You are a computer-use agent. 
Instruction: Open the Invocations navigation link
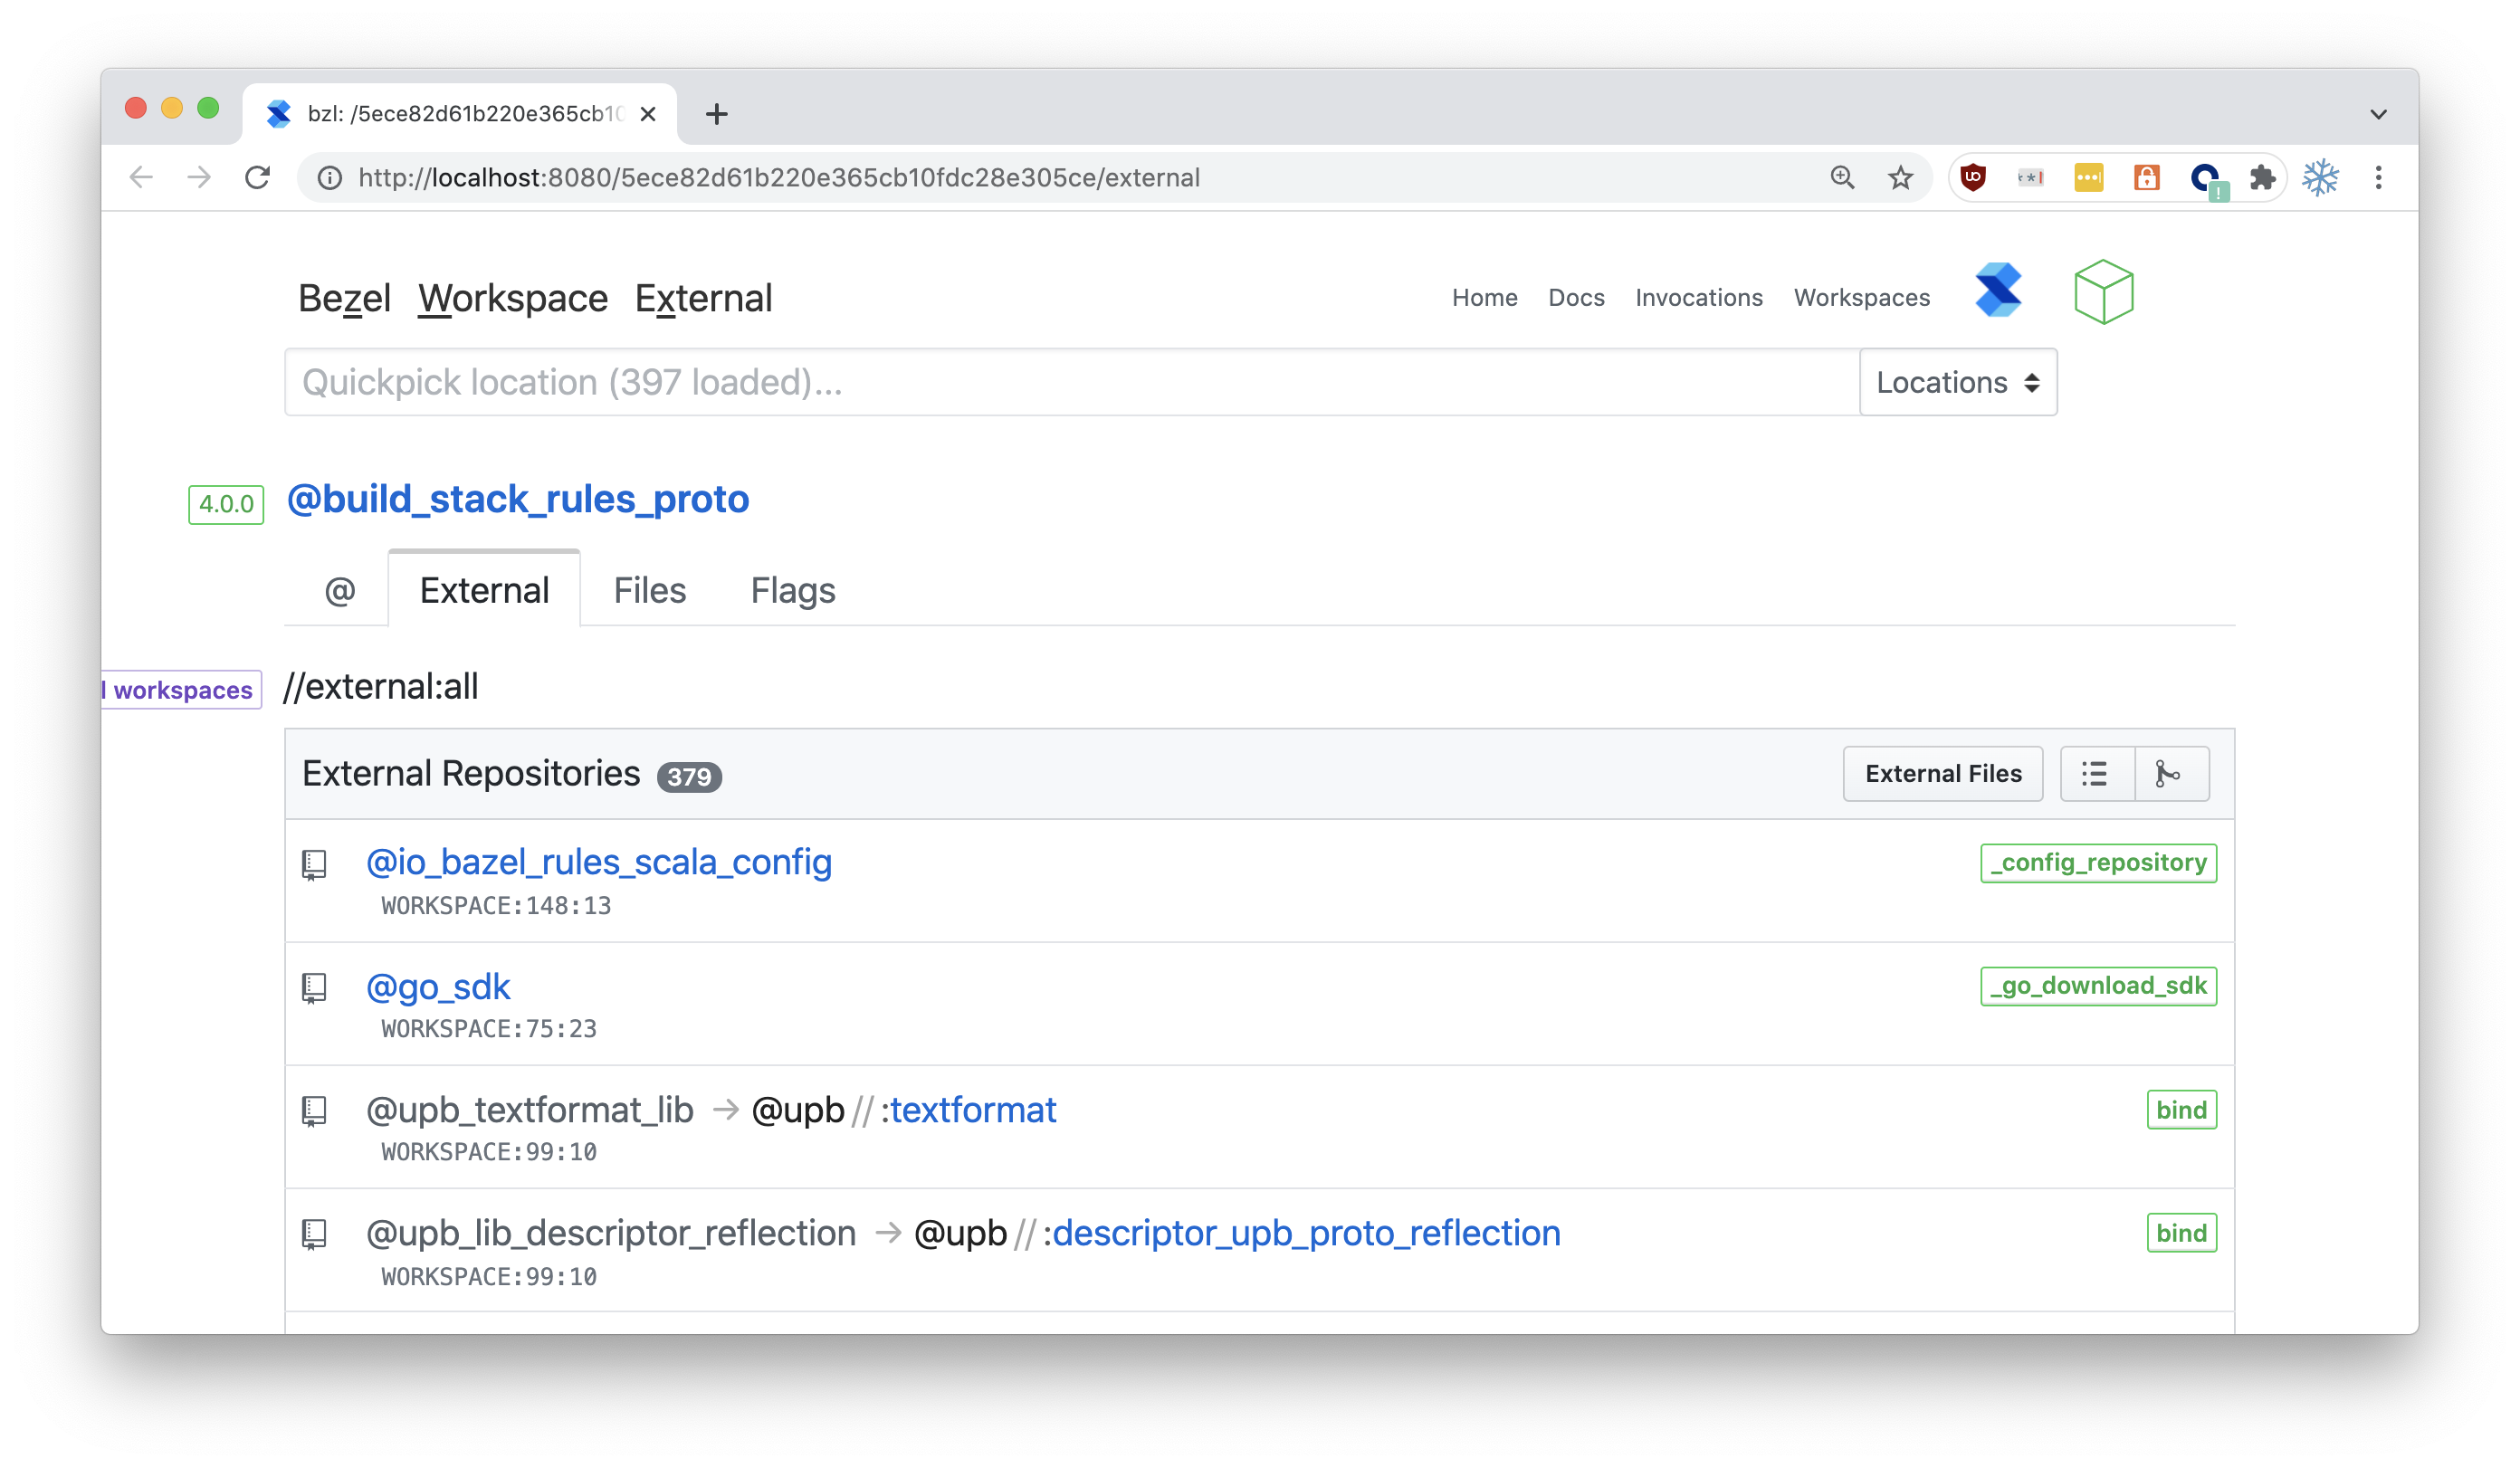pyautogui.click(x=1698, y=297)
